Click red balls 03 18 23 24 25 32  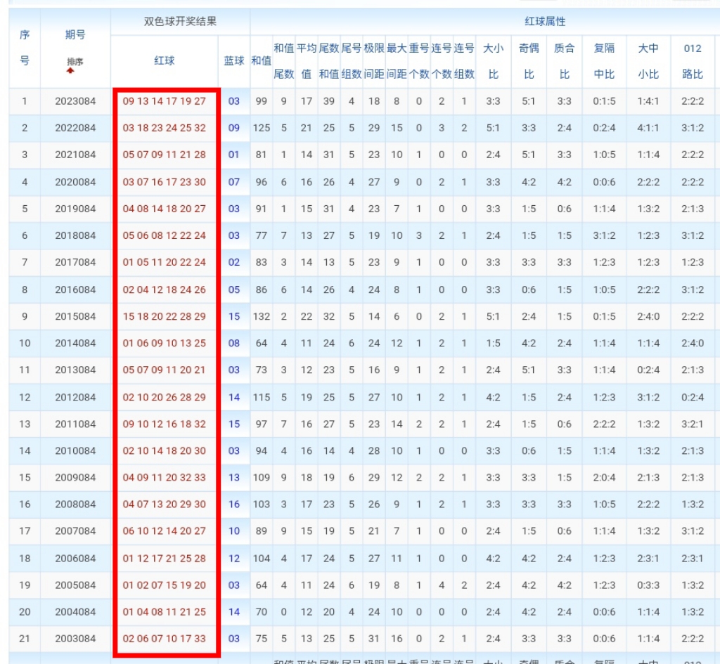pos(165,128)
